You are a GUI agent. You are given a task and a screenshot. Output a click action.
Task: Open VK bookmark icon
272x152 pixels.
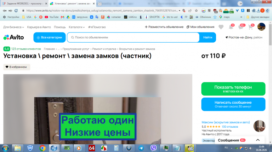pyautogui.click(x=91, y=17)
